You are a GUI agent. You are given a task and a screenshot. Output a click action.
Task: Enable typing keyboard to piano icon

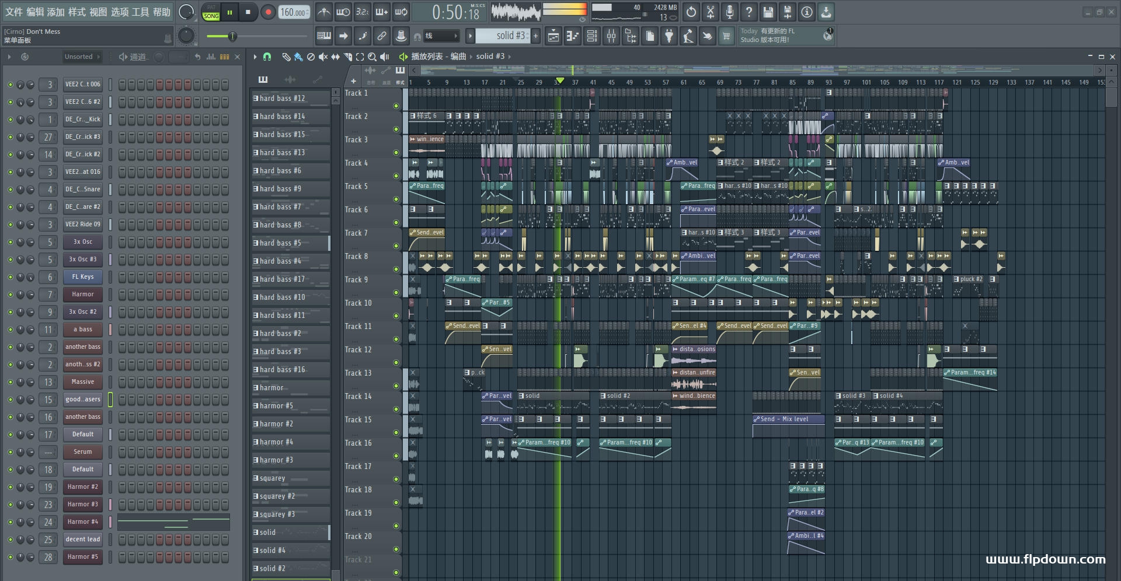tap(324, 36)
